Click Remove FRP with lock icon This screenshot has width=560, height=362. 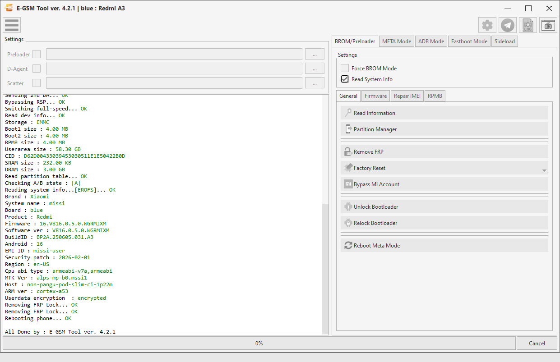point(444,151)
